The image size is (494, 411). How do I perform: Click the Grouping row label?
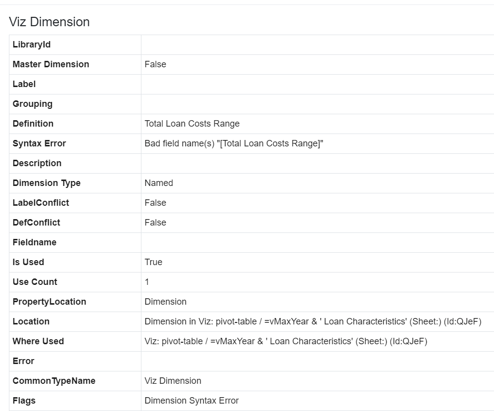[33, 104]
